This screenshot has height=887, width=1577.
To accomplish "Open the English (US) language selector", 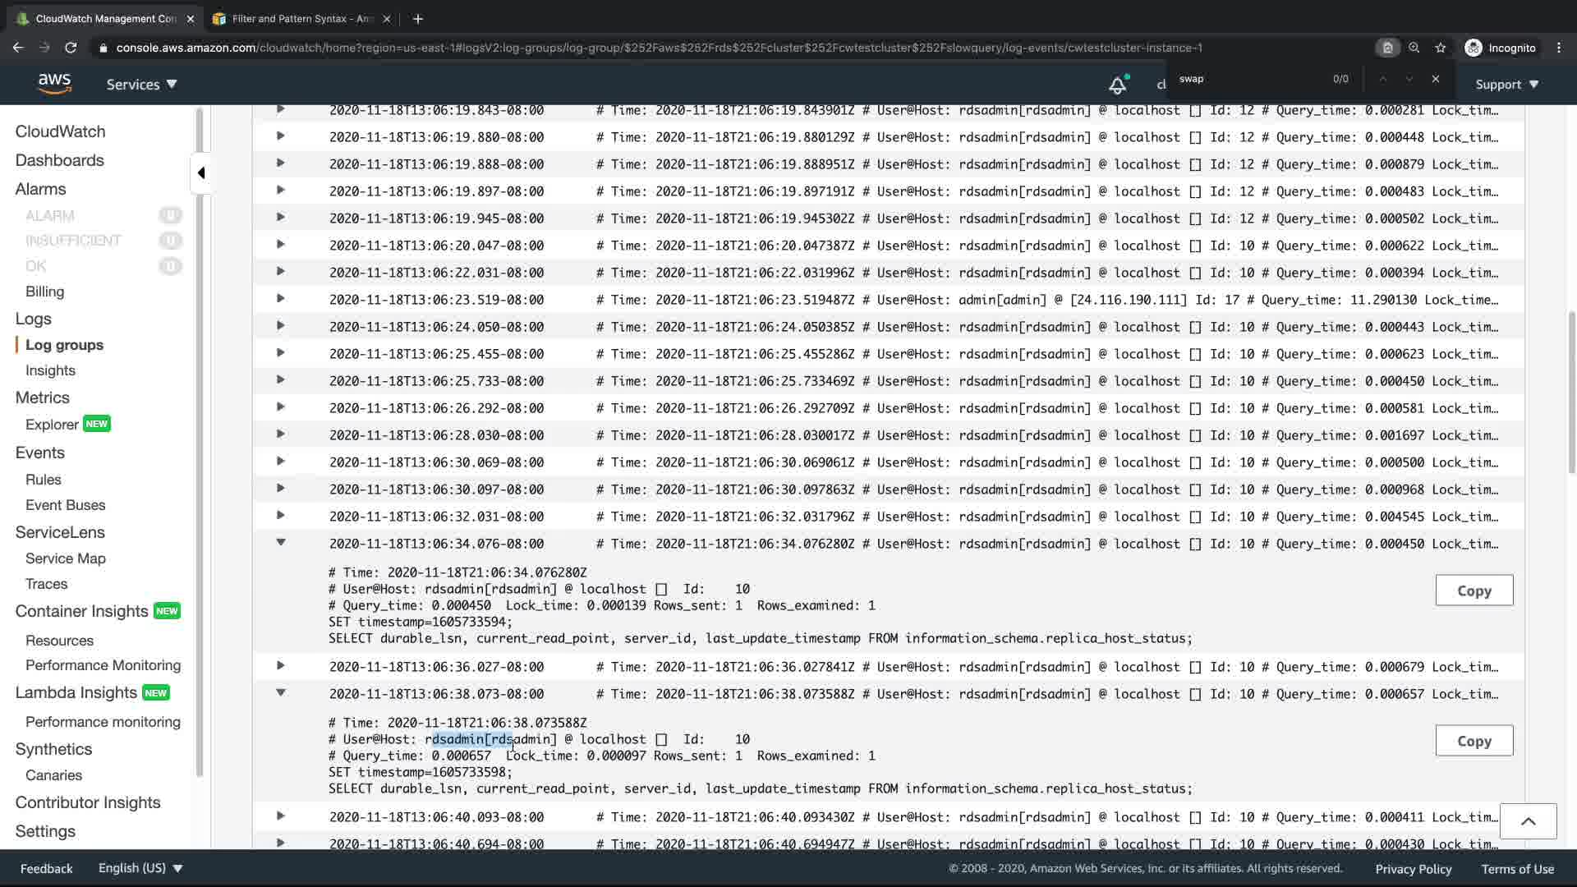I will [140, 868].
